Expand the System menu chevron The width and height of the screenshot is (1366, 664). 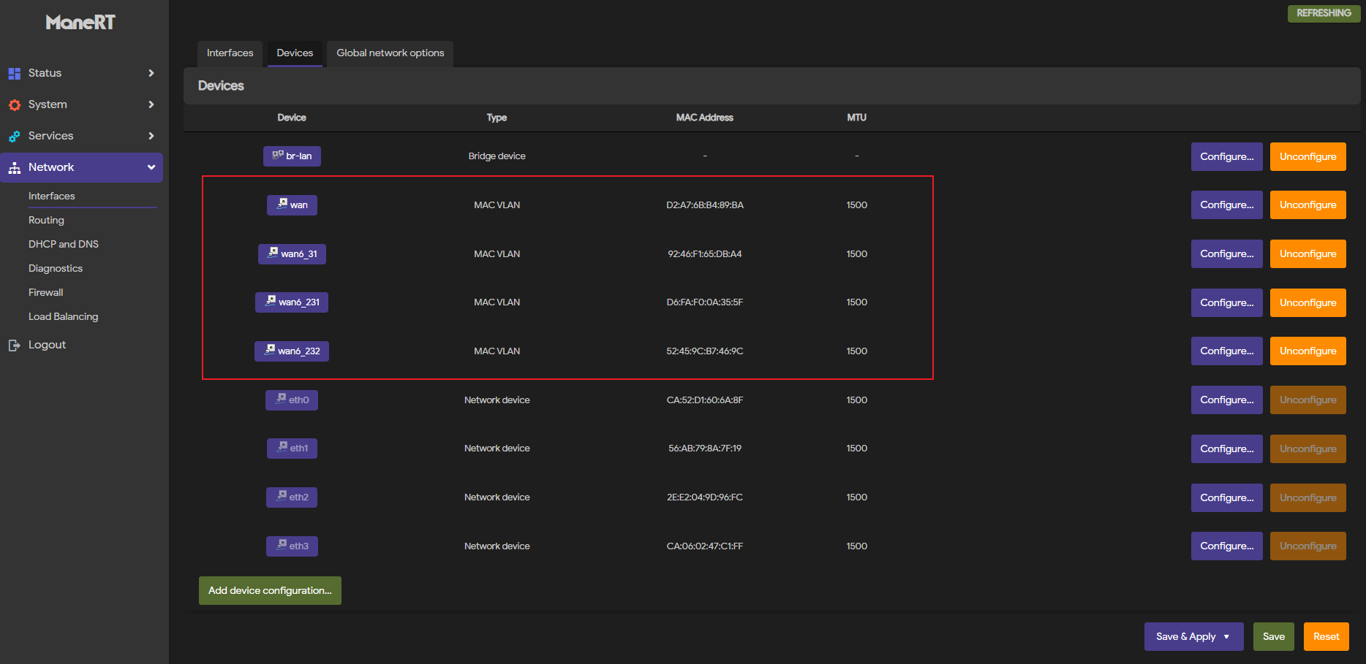(x=151, y=104)
